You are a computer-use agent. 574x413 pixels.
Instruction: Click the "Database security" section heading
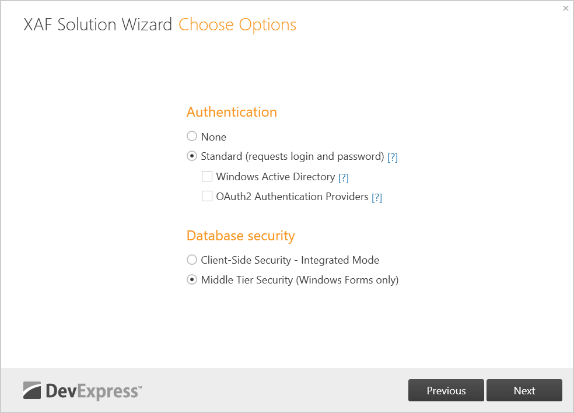tap(241, 236)
